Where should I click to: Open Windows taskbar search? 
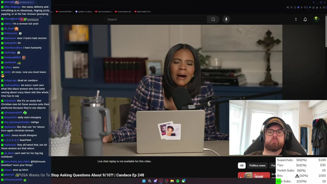tap(150, 181)
